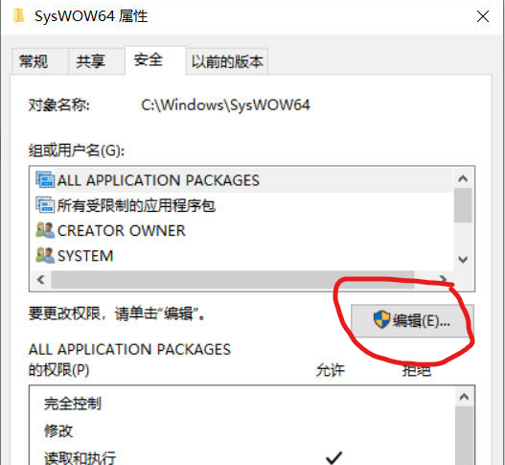This screenshot has width=505, height=465.
Task: Click the UAC shield icon on 编辑 button
Action: tap(382, 319)
